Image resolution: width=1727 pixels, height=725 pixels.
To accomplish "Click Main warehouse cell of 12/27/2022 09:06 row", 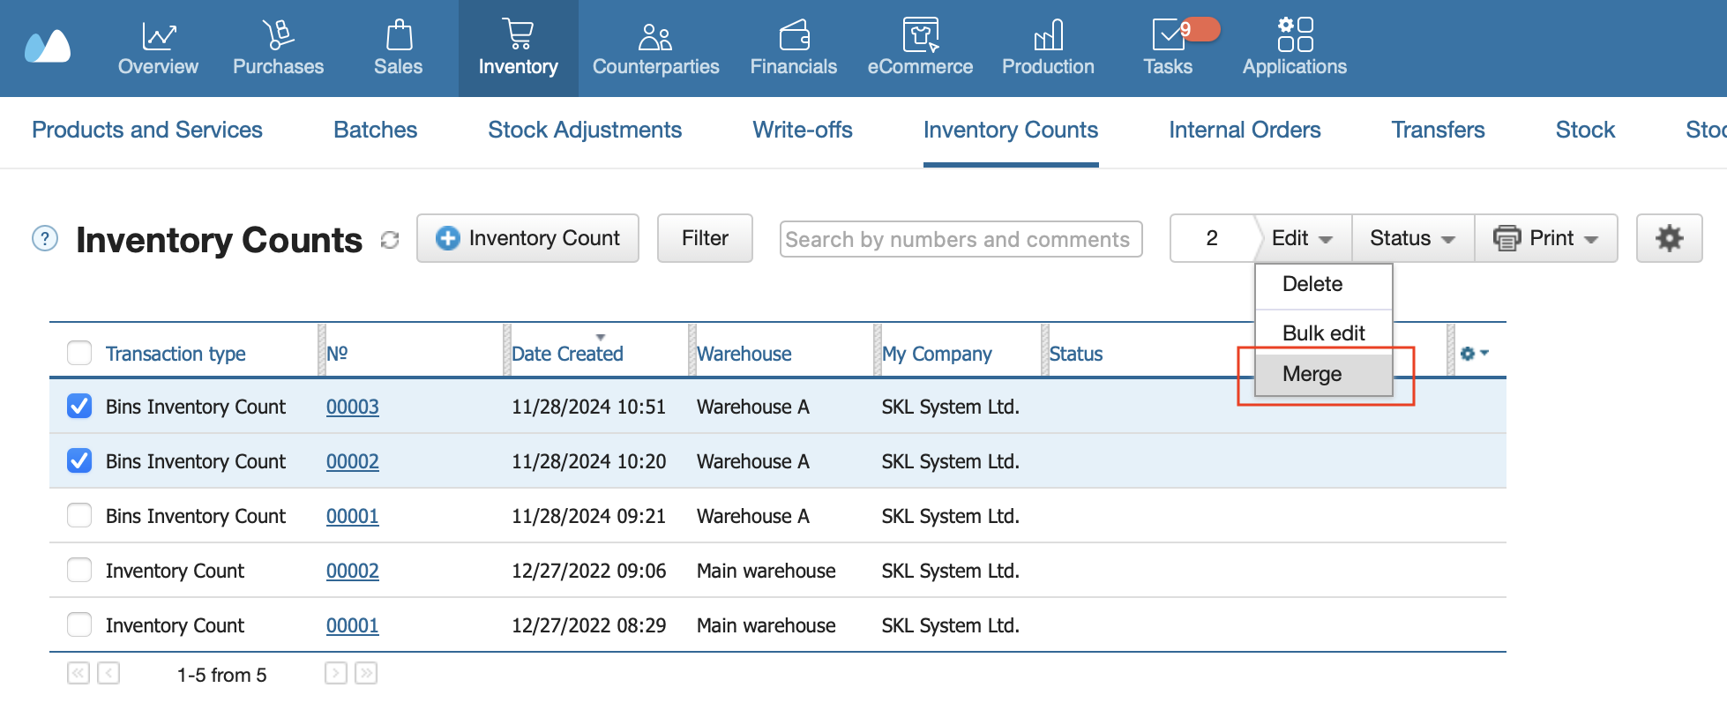I will (766, 571).
